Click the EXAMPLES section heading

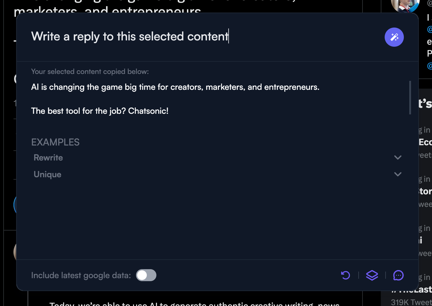[55, 142]
